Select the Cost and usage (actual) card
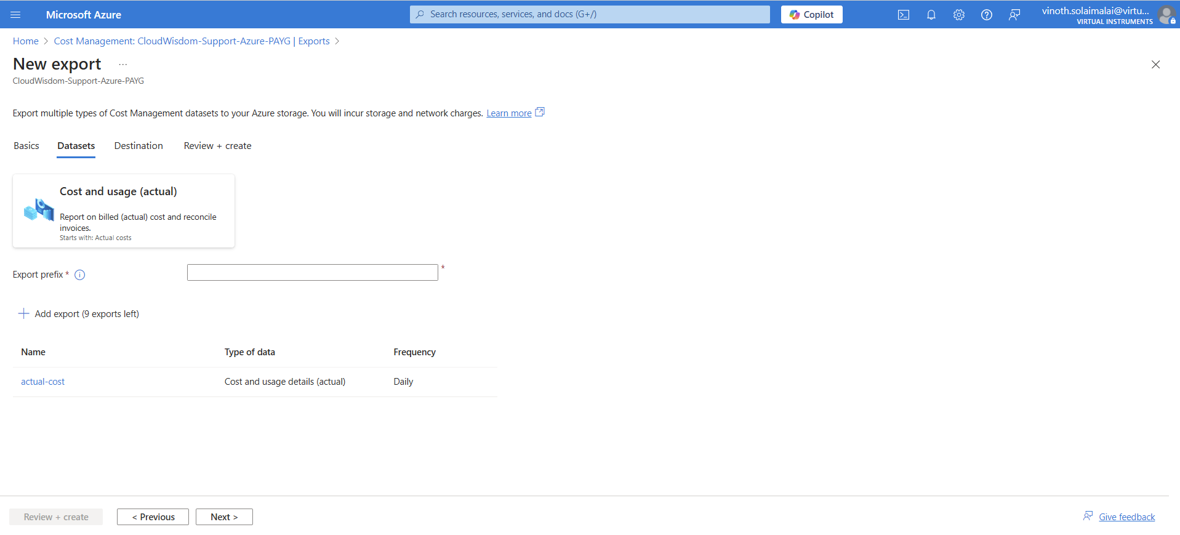 [124, 211]
